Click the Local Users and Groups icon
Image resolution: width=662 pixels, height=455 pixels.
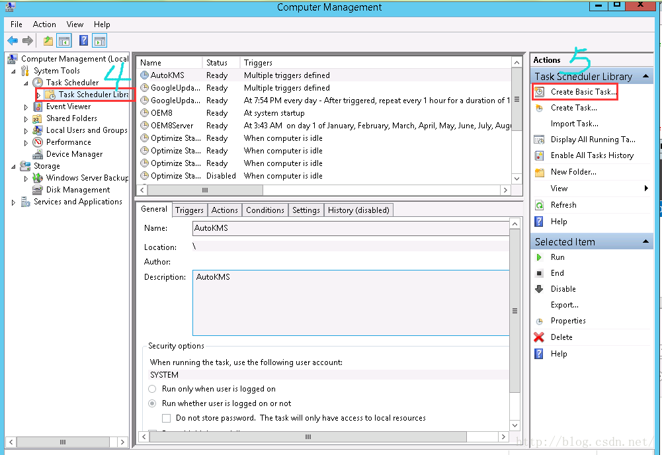(38, 130)
